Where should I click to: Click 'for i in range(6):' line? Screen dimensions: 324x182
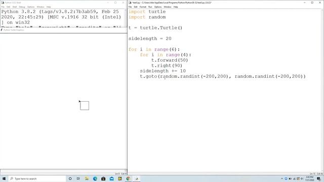pyautogui.click(x=154, y=50)
